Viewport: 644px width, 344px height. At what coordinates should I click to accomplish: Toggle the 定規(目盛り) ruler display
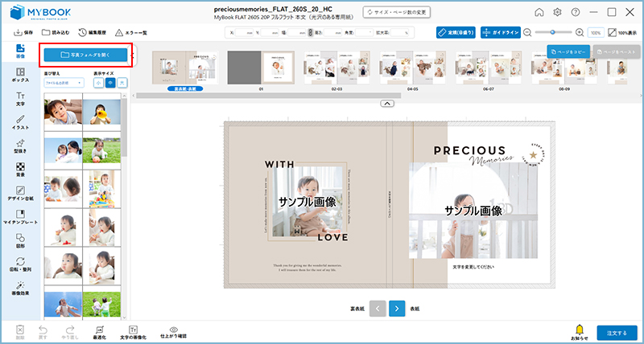pos(456,33)
